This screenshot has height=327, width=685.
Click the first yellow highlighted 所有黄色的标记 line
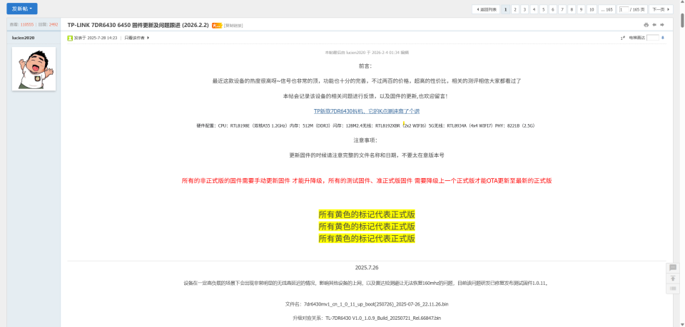pyautogui.click(x=367, y=214)
